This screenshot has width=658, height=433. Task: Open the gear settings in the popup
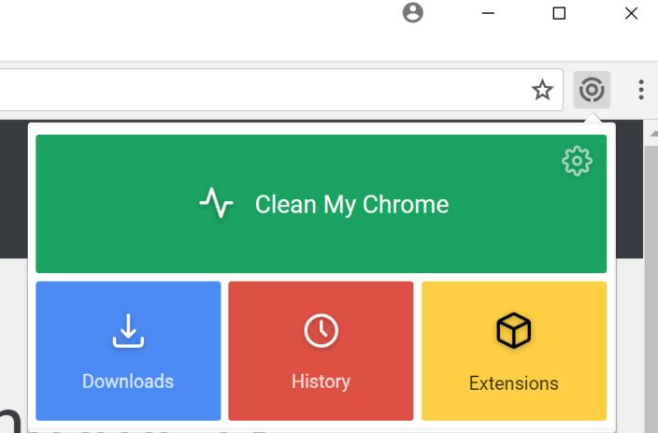(x=577, y=161)
